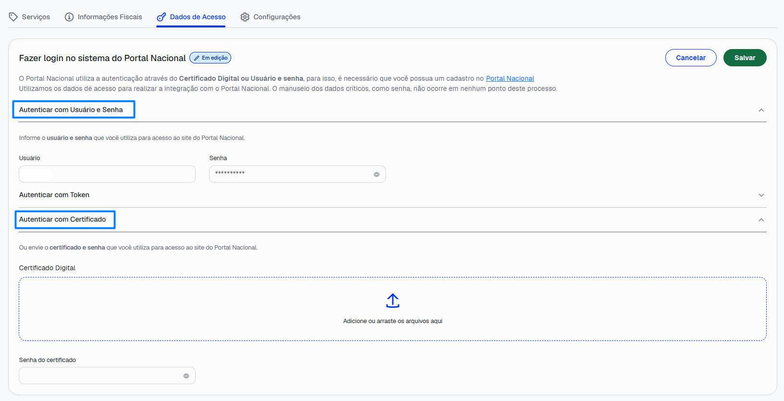
Task: Cancel the login edits
Action: pyautogui.click(x=691, y=58)
